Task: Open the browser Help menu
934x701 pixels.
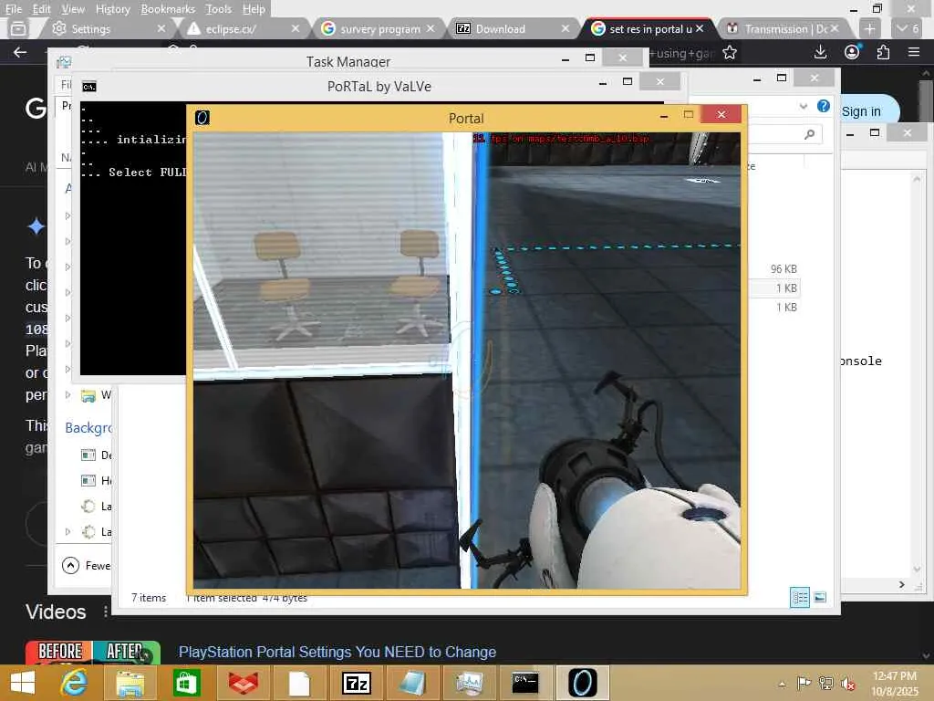Action: [254, 9]
